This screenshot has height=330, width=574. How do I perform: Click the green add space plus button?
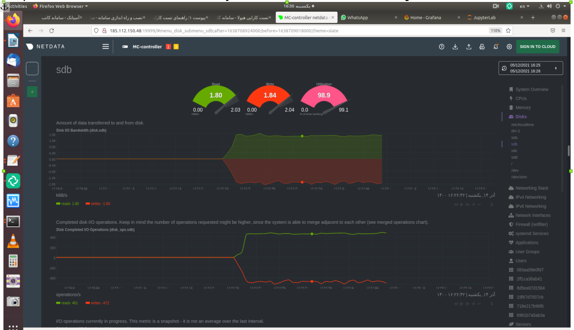click(x=32, y=92)
